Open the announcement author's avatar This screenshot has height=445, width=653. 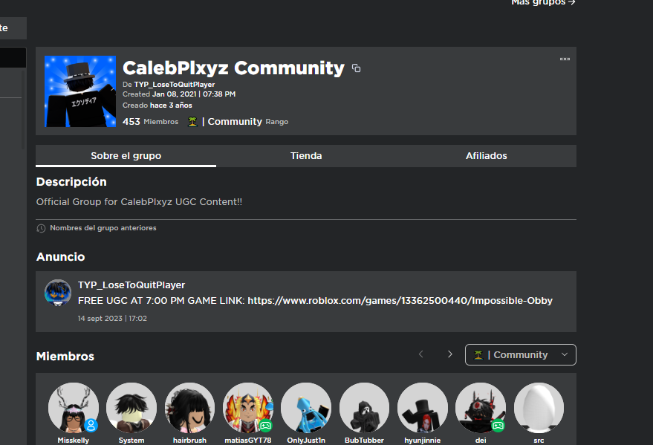pyautogui.click(x=58, y=292)
